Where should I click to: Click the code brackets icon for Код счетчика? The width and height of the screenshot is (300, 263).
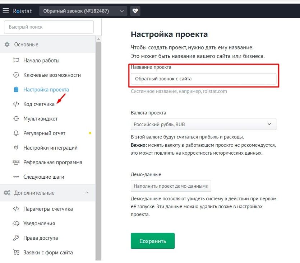coord(16,104)
